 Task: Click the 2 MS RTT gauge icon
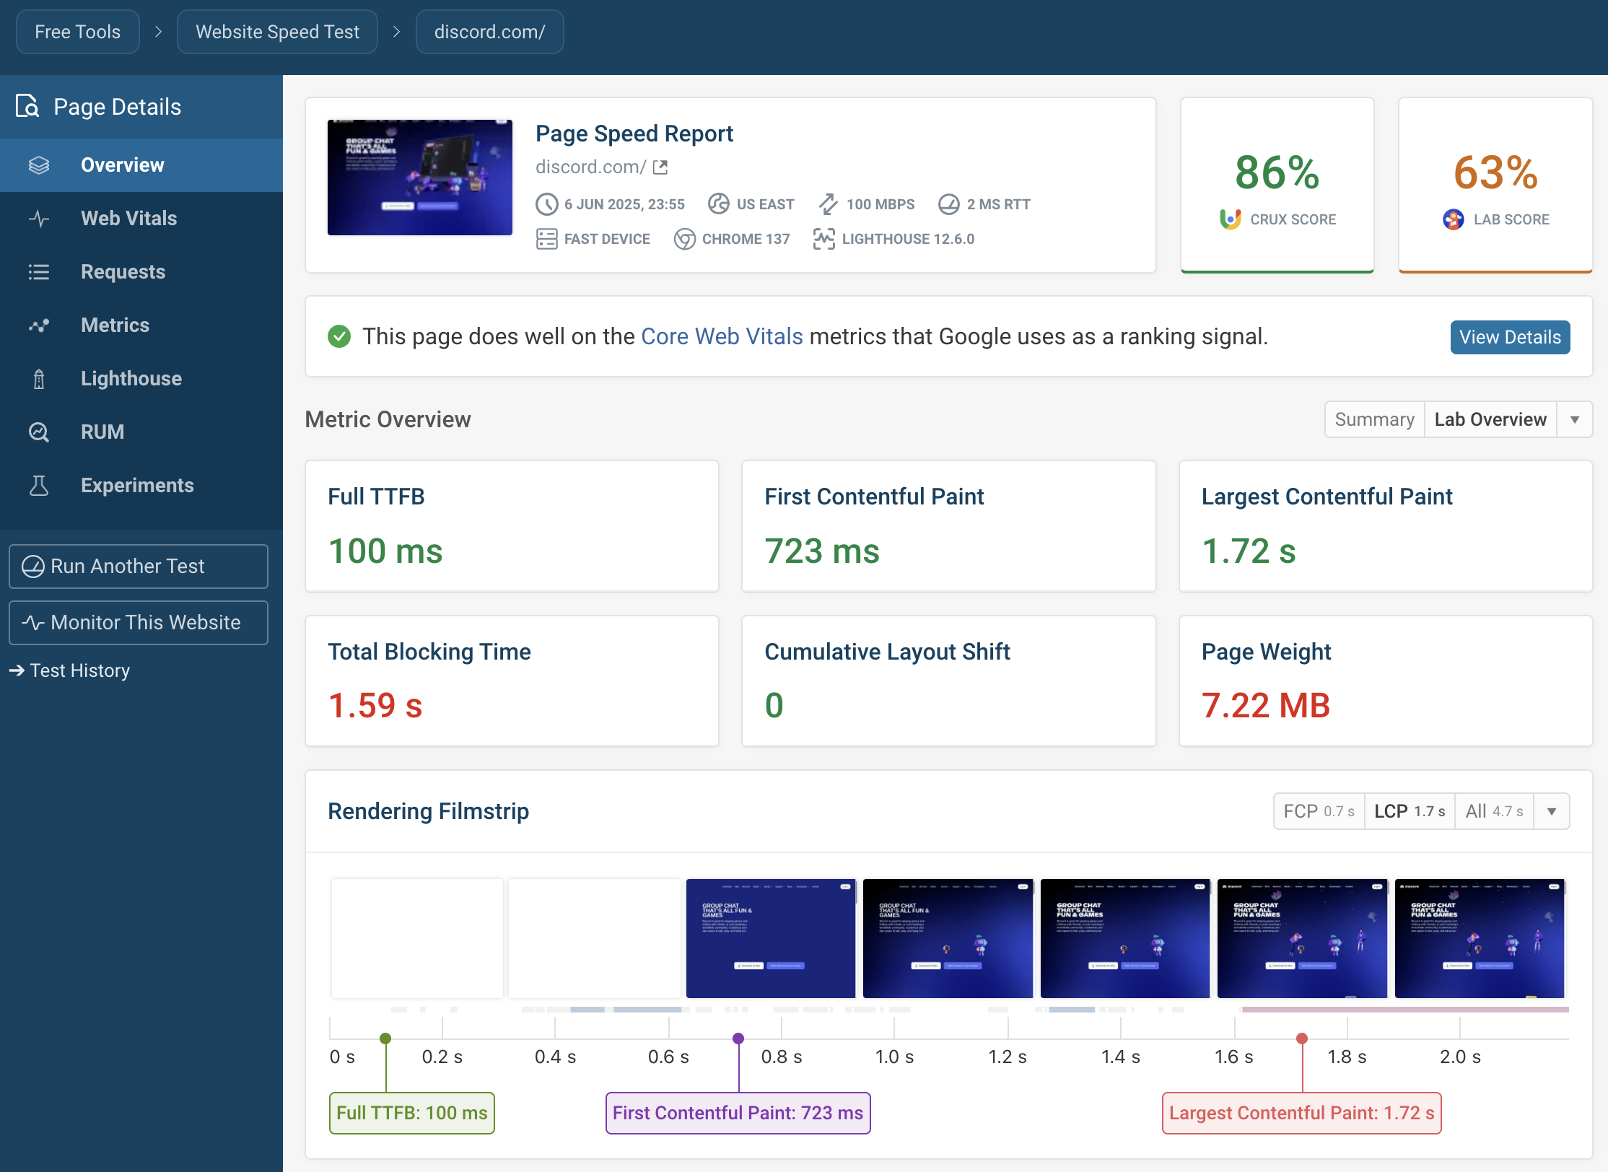[949, 204]
